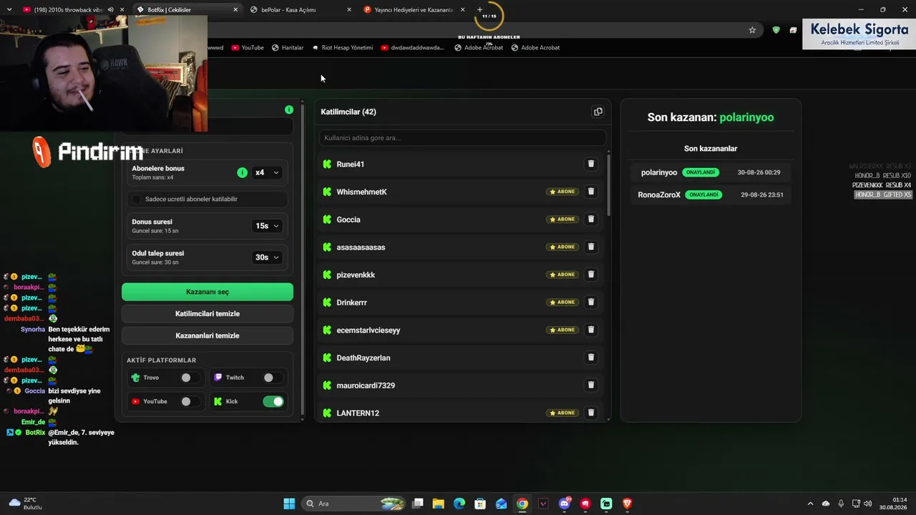Delete asasaasaasas from the participants list

click(x=591, y=247)
